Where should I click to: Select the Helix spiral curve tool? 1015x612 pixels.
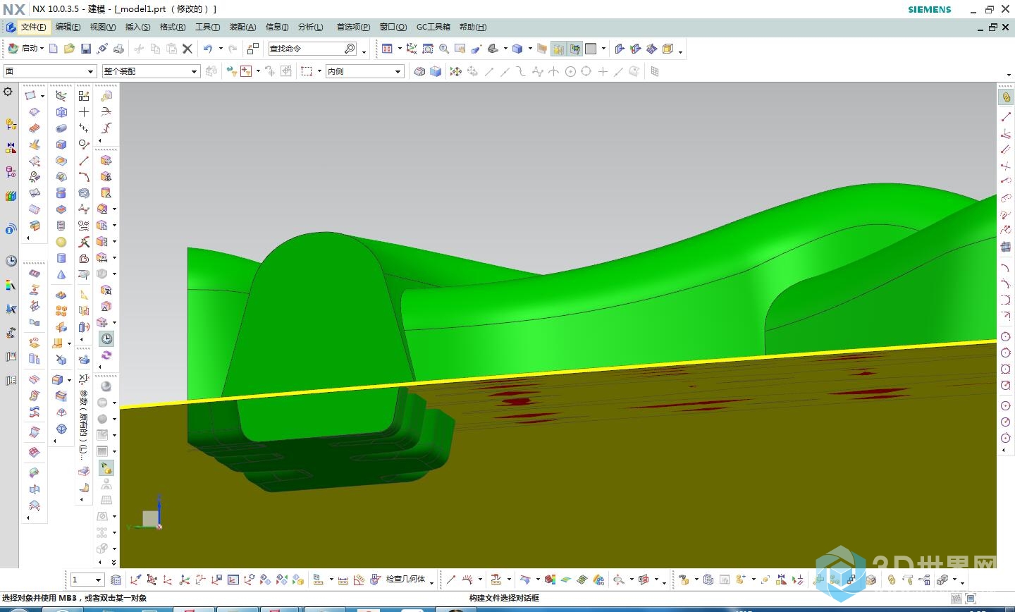click(x=84, y=193)
